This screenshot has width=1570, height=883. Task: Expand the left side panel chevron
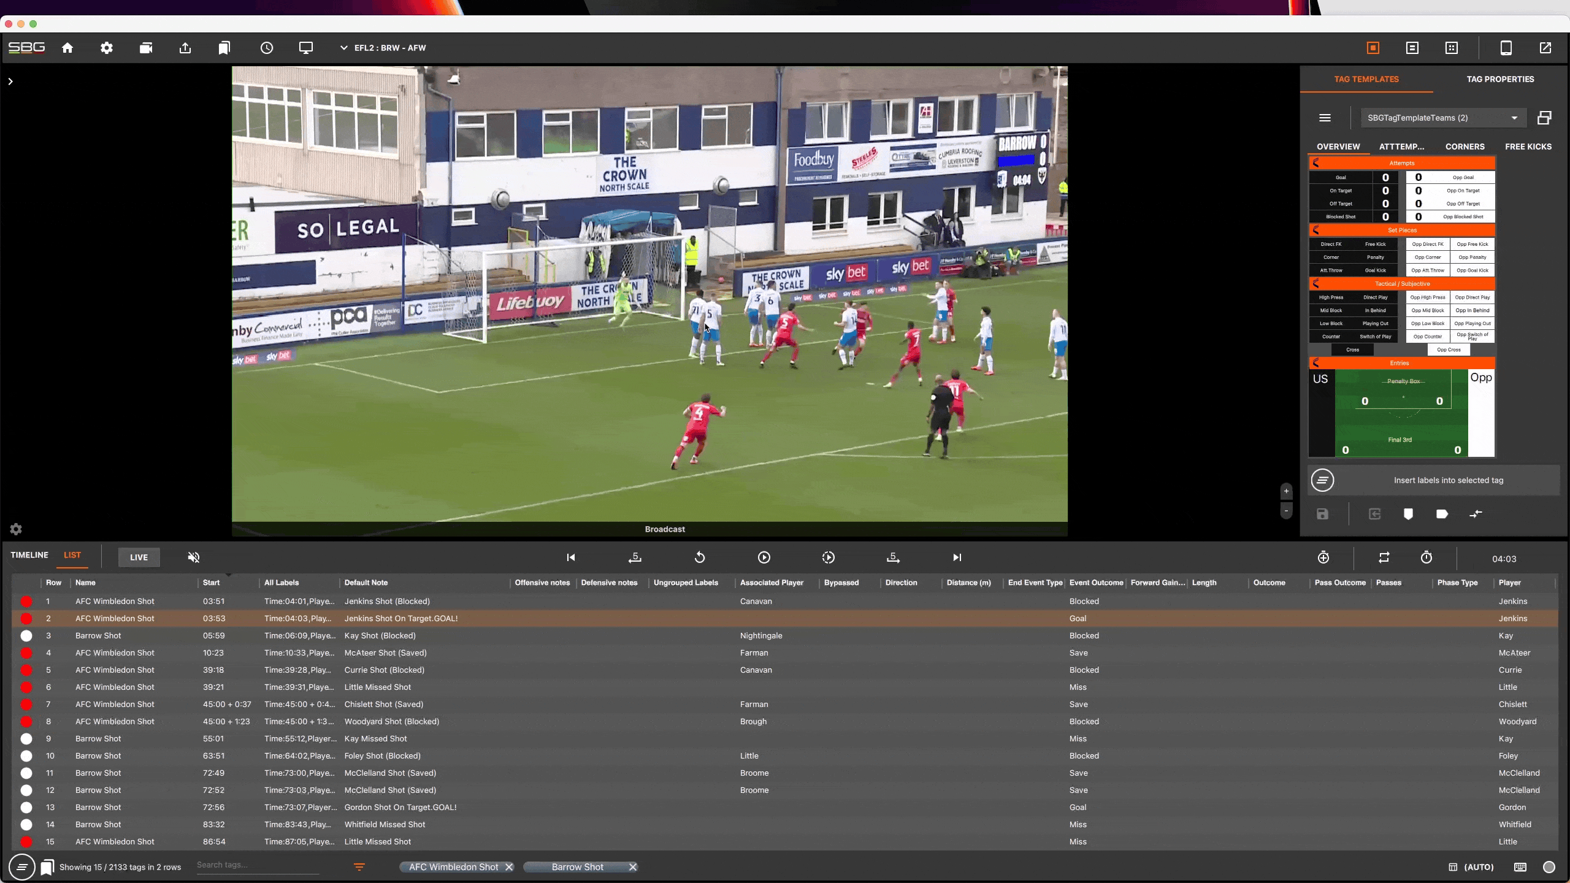[10, 81]
